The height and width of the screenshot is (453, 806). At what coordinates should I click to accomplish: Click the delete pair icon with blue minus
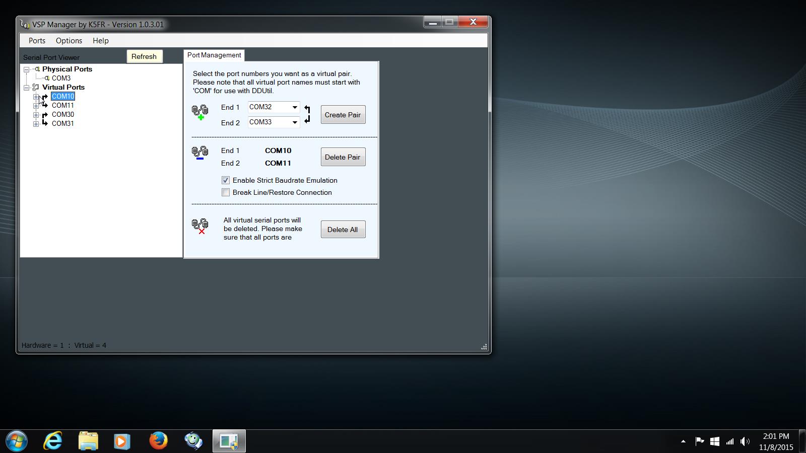(200, 153)
